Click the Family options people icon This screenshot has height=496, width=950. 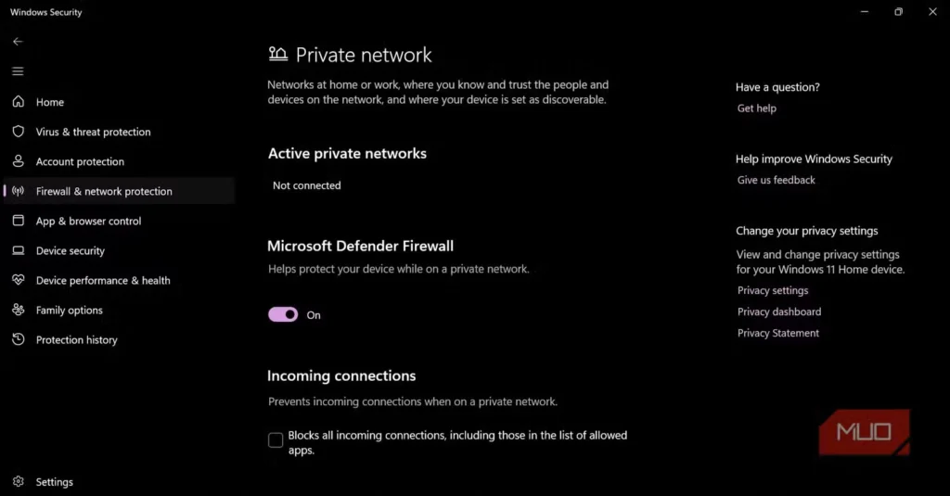click(x=18, y=310)
